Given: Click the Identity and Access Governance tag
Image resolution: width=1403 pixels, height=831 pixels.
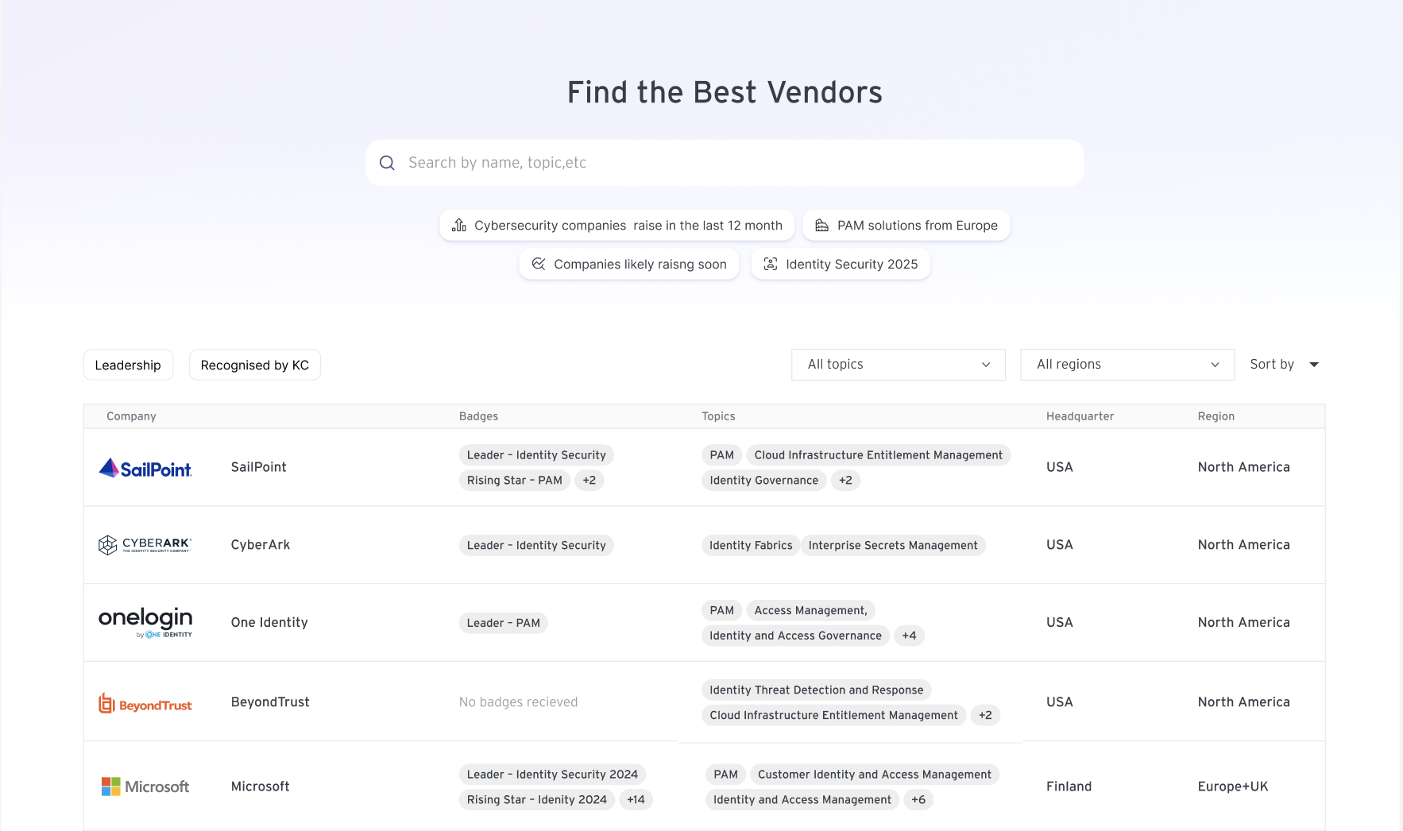Looking at the screenshot, I should [795, 636].
